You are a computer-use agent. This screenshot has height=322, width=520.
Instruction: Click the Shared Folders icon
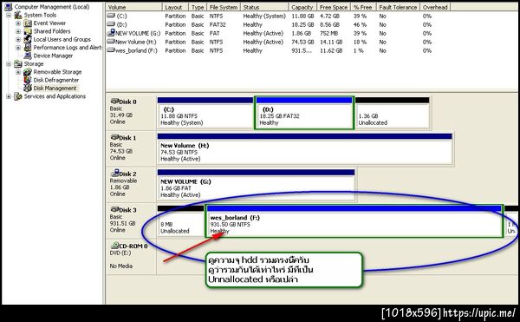[28, 31]
